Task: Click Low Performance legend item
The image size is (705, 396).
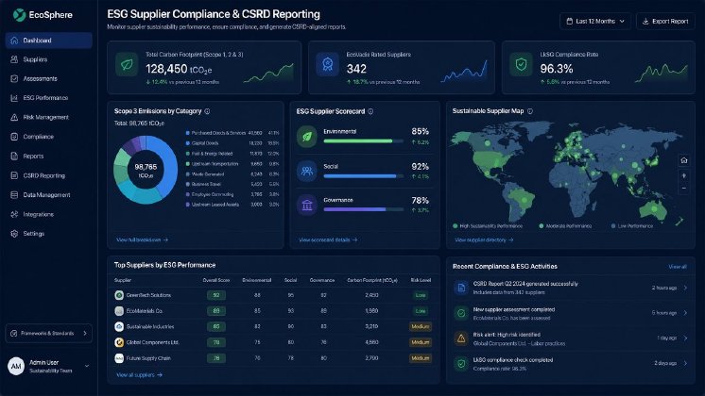Action: (x=631, y=226)
